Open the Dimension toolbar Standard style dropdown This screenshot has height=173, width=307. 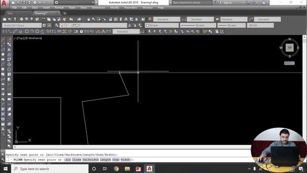pos(126,31)
